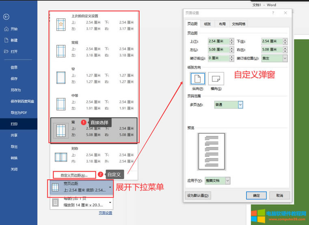Switch to the 文档网格 tab
The height and width of the screenshot is (225, 309).
tap(238, 24)
